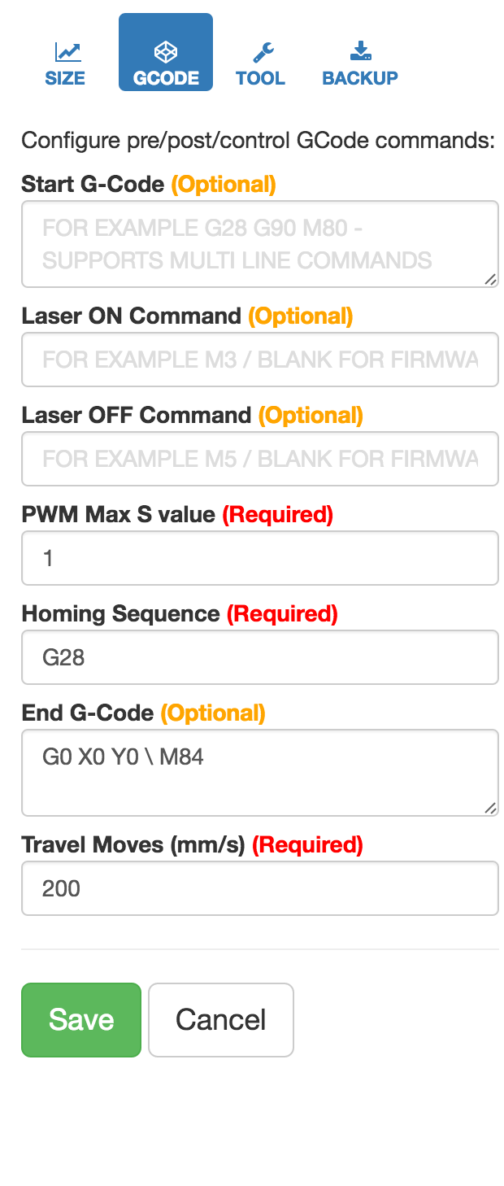
Task: Click the line chart icon above SIZE
Action: (67, 53)
